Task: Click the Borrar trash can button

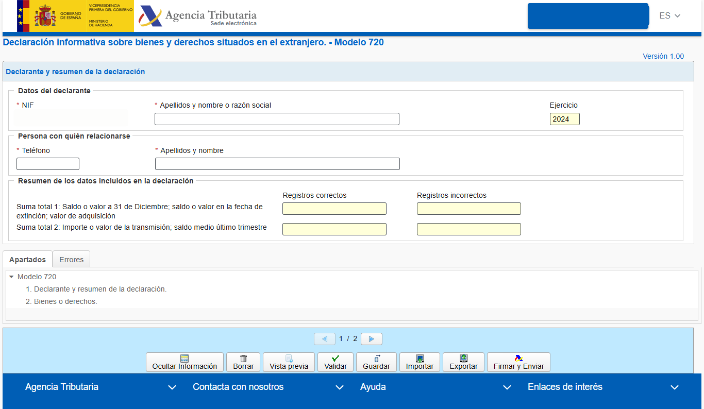Action: coord(243,362)
